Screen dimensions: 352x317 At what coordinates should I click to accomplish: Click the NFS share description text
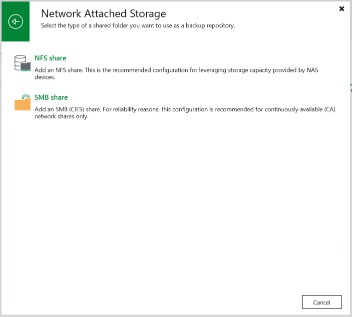click(176, 73)
